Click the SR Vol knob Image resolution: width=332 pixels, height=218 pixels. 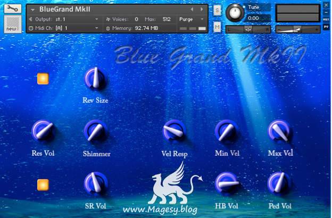point(95,183)
